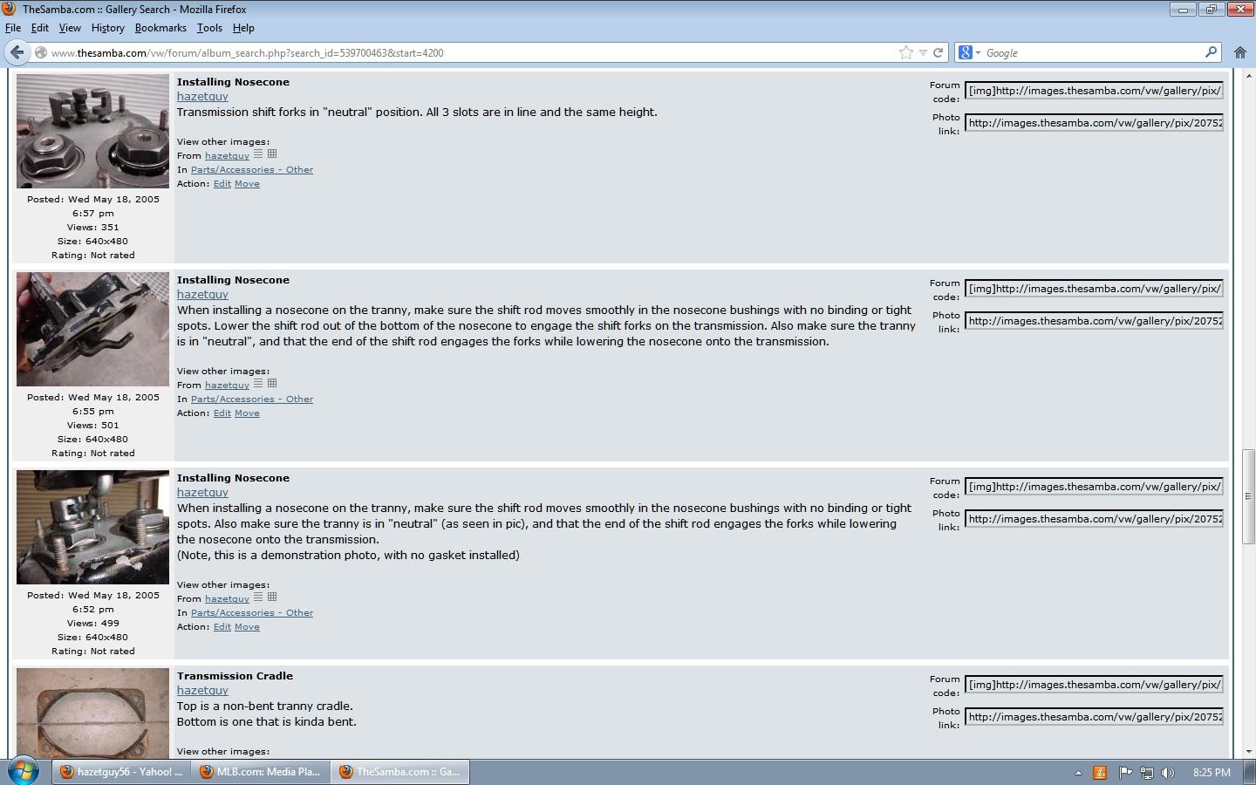The width and height of the screenshot is (1256, 785).
Task: Show hidden tray icons arrow
Action: point(1078,773)
